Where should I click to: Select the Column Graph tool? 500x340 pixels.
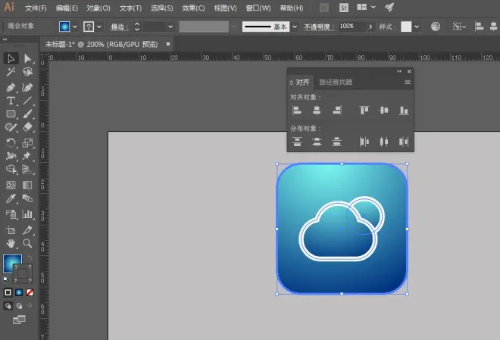tap(27, 214)
